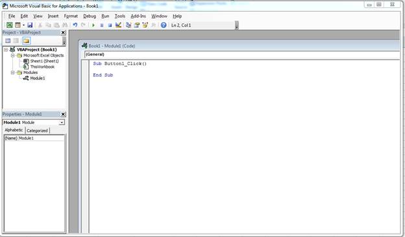Open the Project Explorer toolbar icon
The image size is (405, 237).
(x=129, y=25)
